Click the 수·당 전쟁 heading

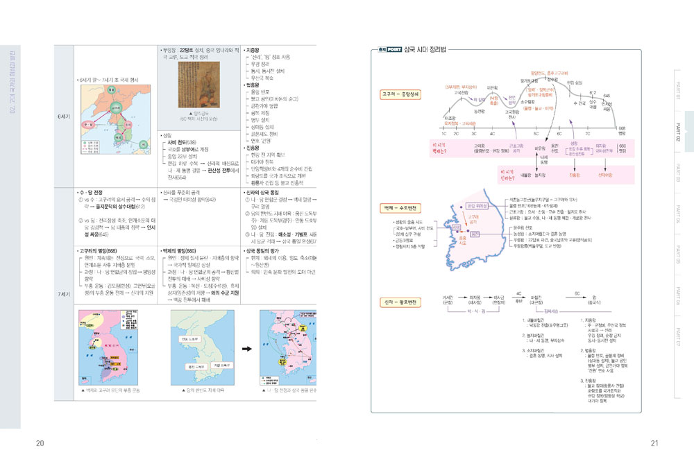90,193
